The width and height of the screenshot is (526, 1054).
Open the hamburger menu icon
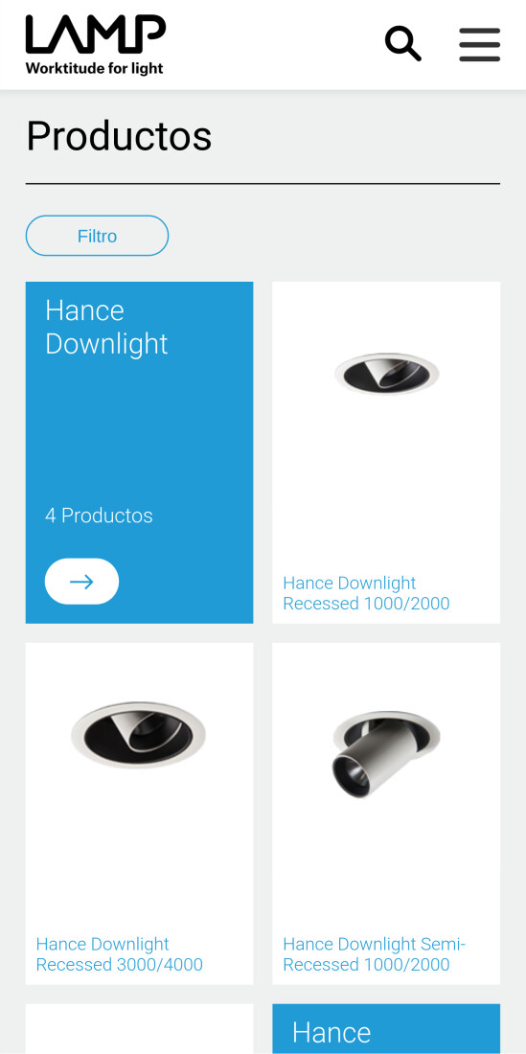[480, 44]
